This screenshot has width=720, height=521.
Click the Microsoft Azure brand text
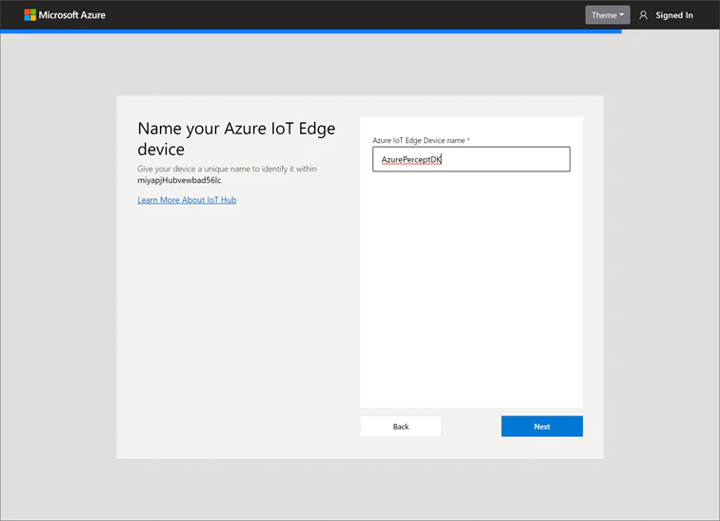pos(72,15)
